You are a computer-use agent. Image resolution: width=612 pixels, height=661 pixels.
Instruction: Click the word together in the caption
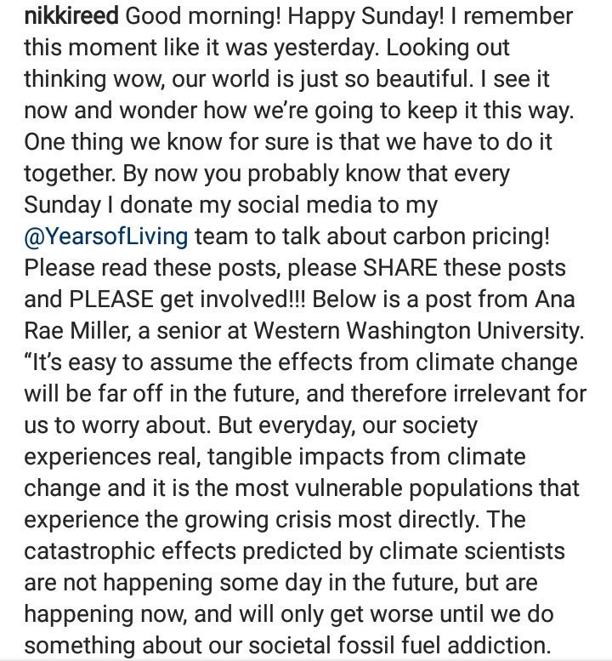[x=69, y=174]
